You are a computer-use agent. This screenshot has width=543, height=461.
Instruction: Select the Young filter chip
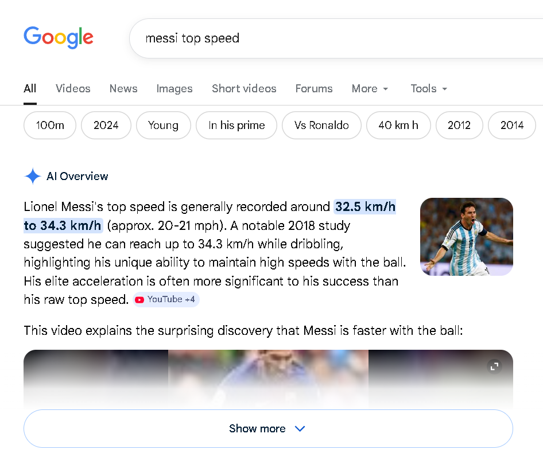click(163, 125)
